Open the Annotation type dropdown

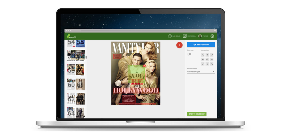pyautogui.click(x=201, y=72)
